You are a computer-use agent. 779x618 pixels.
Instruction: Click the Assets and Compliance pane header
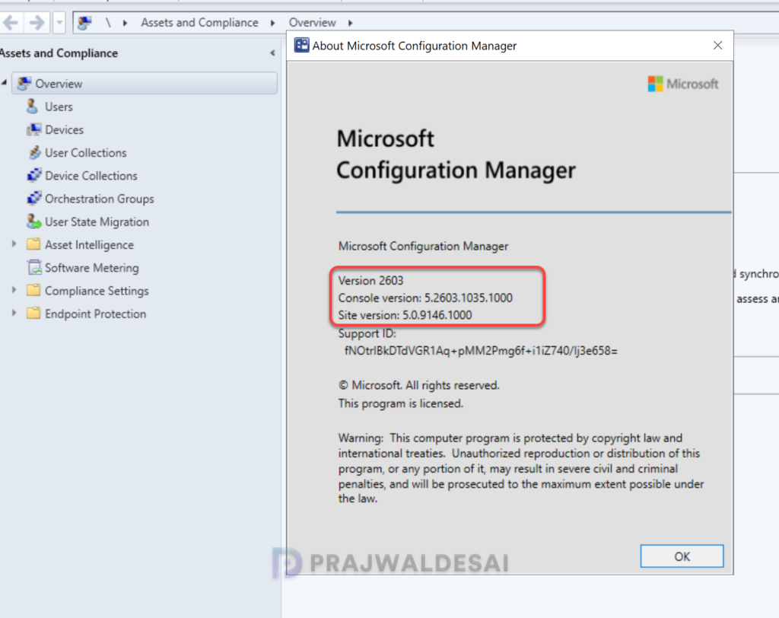pos(59,53)
